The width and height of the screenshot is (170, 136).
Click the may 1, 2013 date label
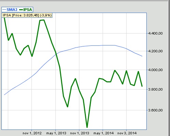56,133
